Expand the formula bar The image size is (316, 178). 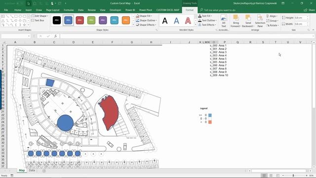pyautogui.click(x=313, y=36)
